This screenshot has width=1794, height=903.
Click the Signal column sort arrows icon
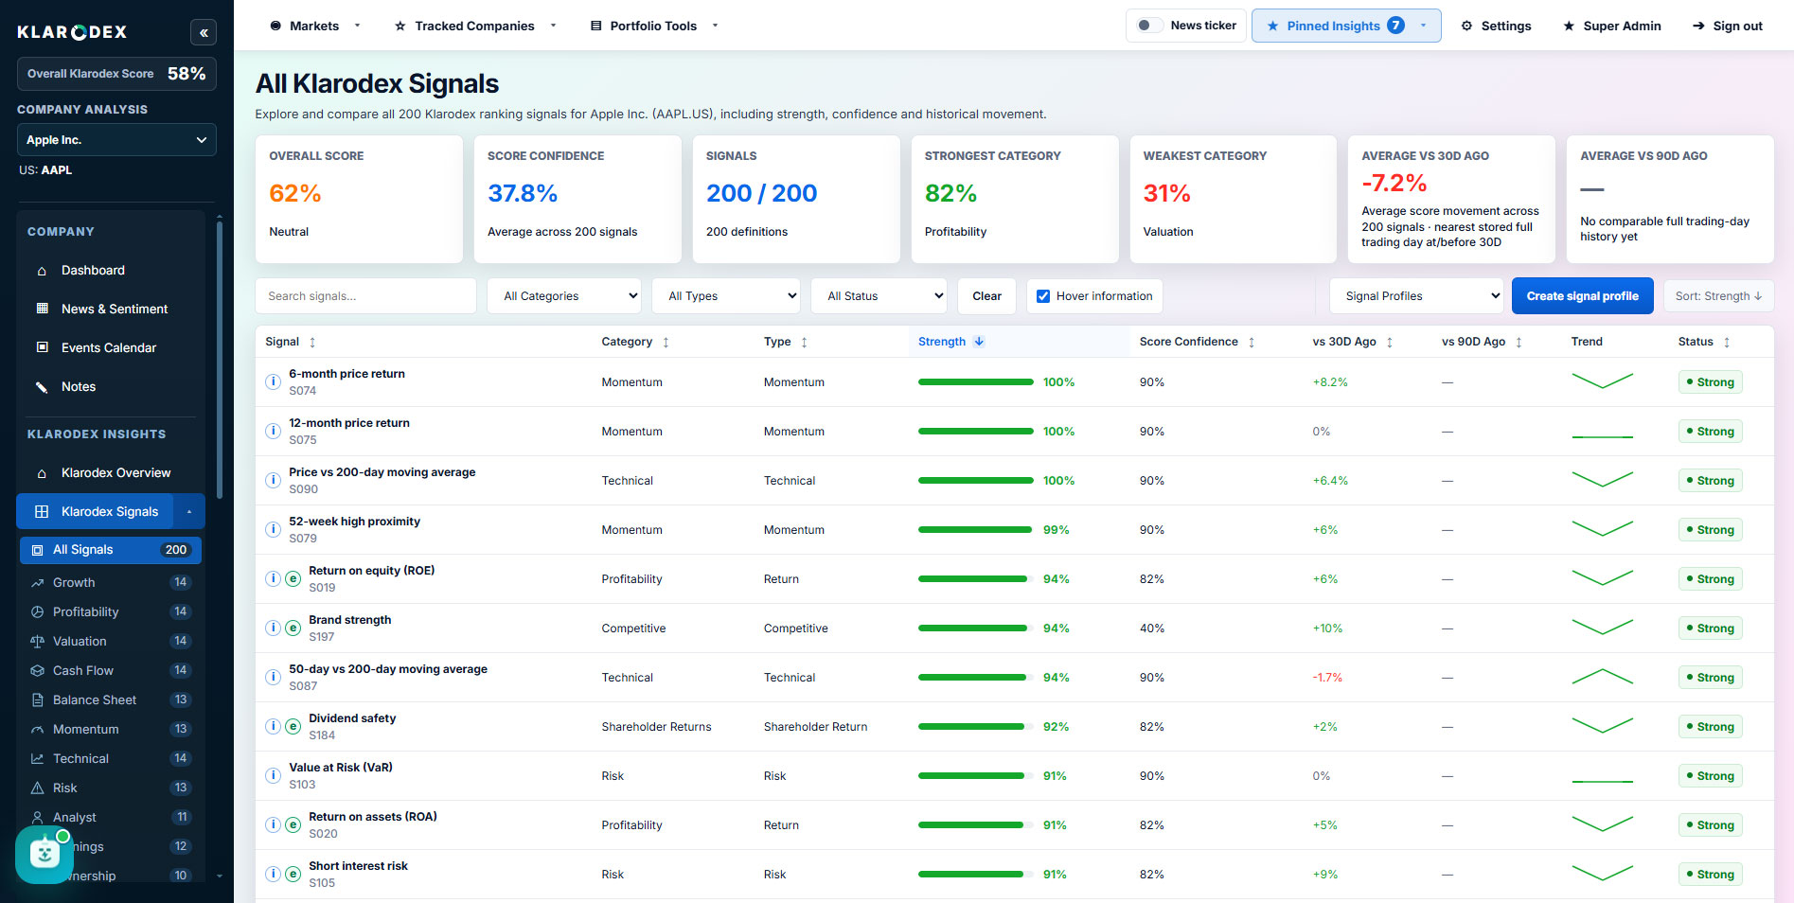(x=312, y=343)
